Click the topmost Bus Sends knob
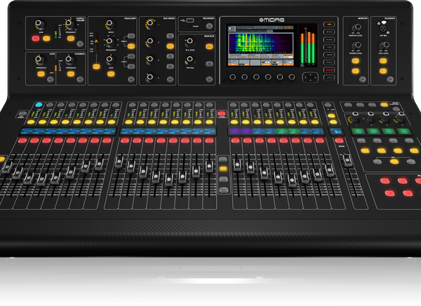 [150, 24]
